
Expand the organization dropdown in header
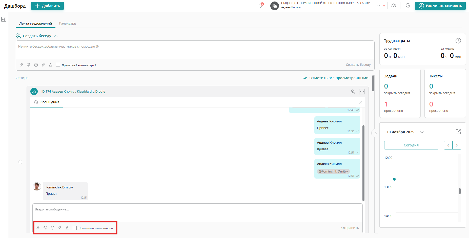pyautogui.click(x=379, y=6)
